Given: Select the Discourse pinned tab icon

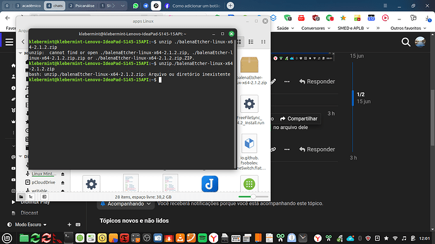Looking at the screenshot, I should point(156,6).
